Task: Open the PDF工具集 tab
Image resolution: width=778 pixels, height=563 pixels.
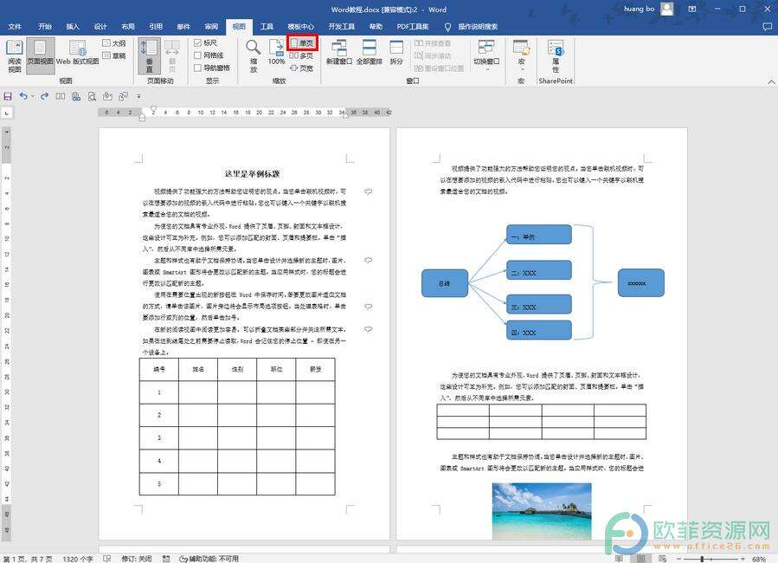Action: click(413, 26)
